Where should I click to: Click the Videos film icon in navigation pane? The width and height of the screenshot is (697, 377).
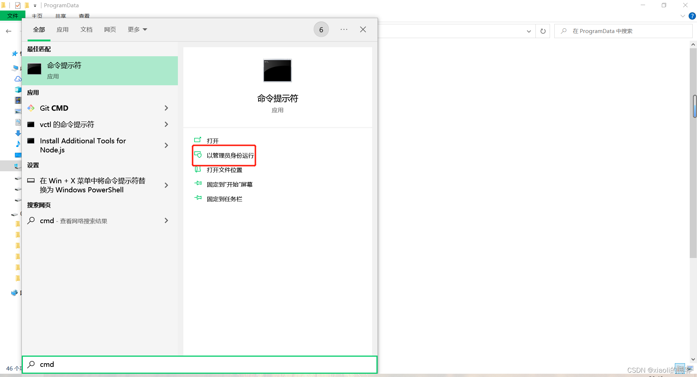18,100
